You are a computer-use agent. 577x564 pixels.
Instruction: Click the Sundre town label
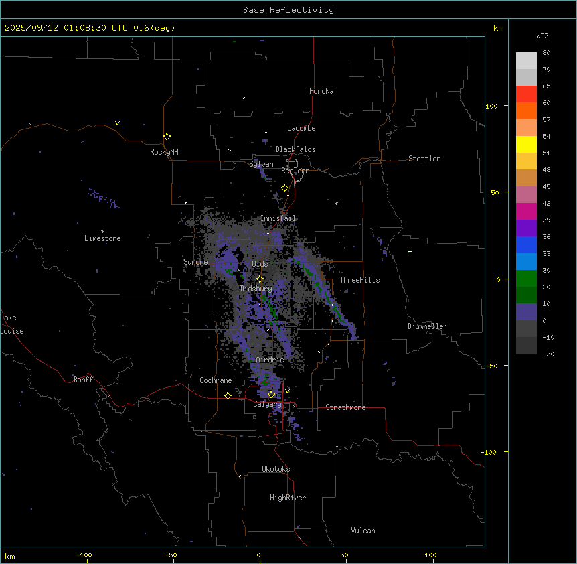point(195,262)
